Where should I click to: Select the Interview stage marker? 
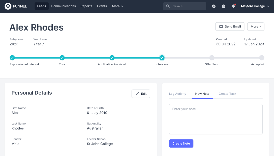pyautogui.click(x=162, y=58)
